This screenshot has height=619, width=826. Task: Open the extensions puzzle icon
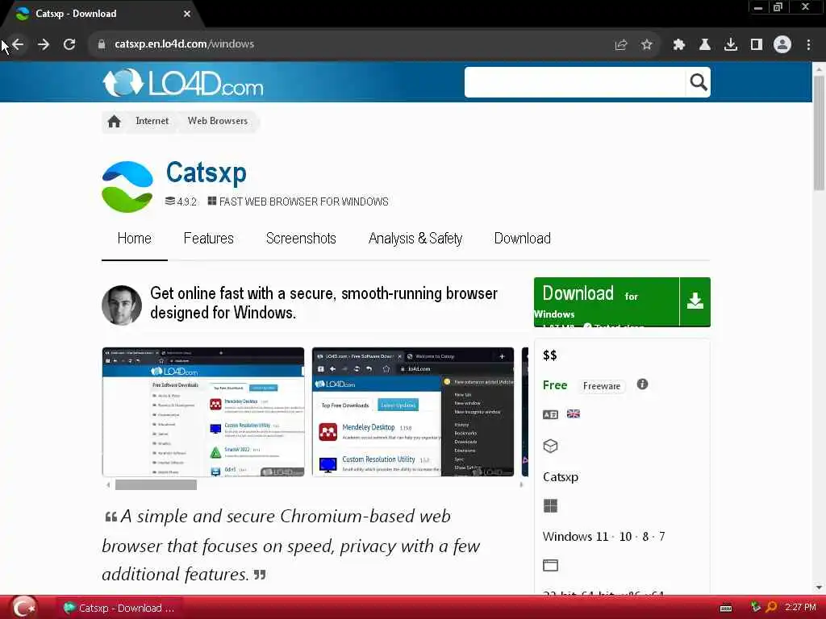pyautogui.click(x=679, y=45)
